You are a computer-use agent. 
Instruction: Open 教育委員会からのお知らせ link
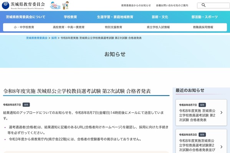(136, 5)
